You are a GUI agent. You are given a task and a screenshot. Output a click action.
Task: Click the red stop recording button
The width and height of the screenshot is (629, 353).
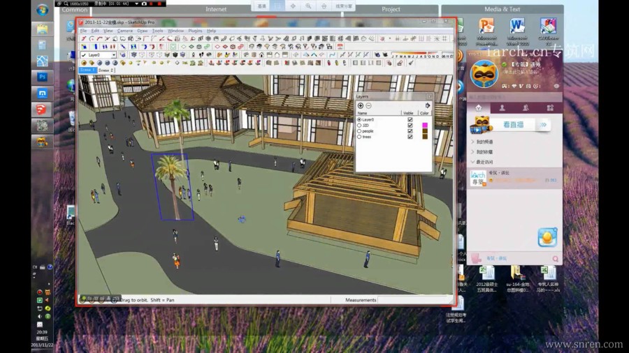159,3
